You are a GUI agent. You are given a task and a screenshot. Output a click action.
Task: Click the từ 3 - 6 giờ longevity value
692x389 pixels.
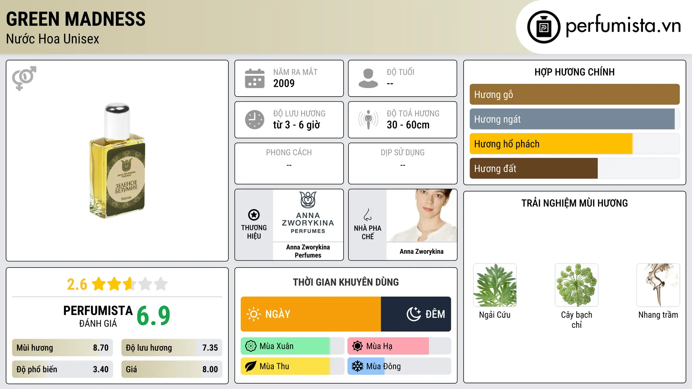click(x=296, y=125)
